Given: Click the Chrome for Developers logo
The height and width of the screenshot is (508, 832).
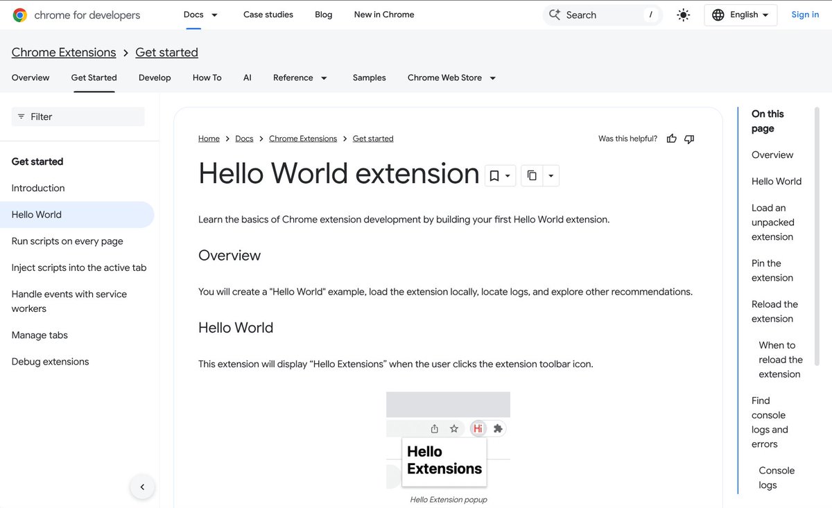Looking at the screenshot, I should [x=76, y=15].
